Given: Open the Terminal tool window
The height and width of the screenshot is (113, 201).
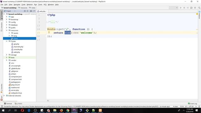Looking at the screenshot, I should click(x=8, y=104).
